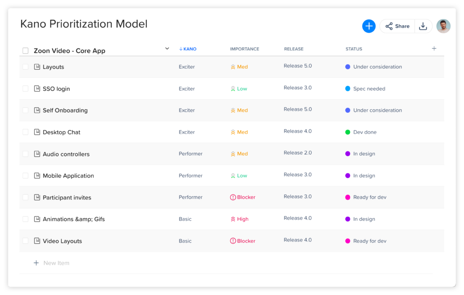This screenshot has height=295, width=464.
Task: Open the Med importance dropdown for Audio controllers
Action: pos(239,154)
